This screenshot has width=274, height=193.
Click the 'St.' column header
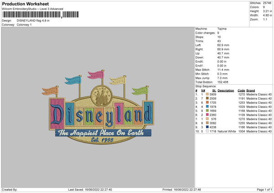coord(214,91)
